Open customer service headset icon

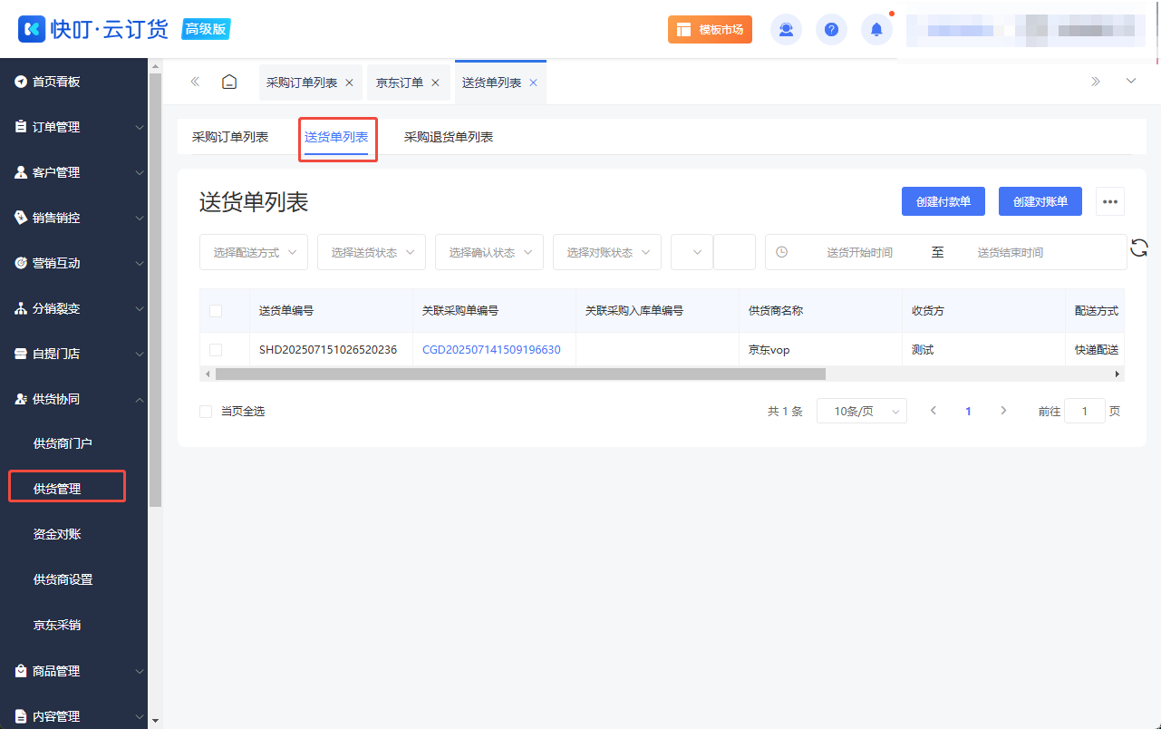coord(786,29)
